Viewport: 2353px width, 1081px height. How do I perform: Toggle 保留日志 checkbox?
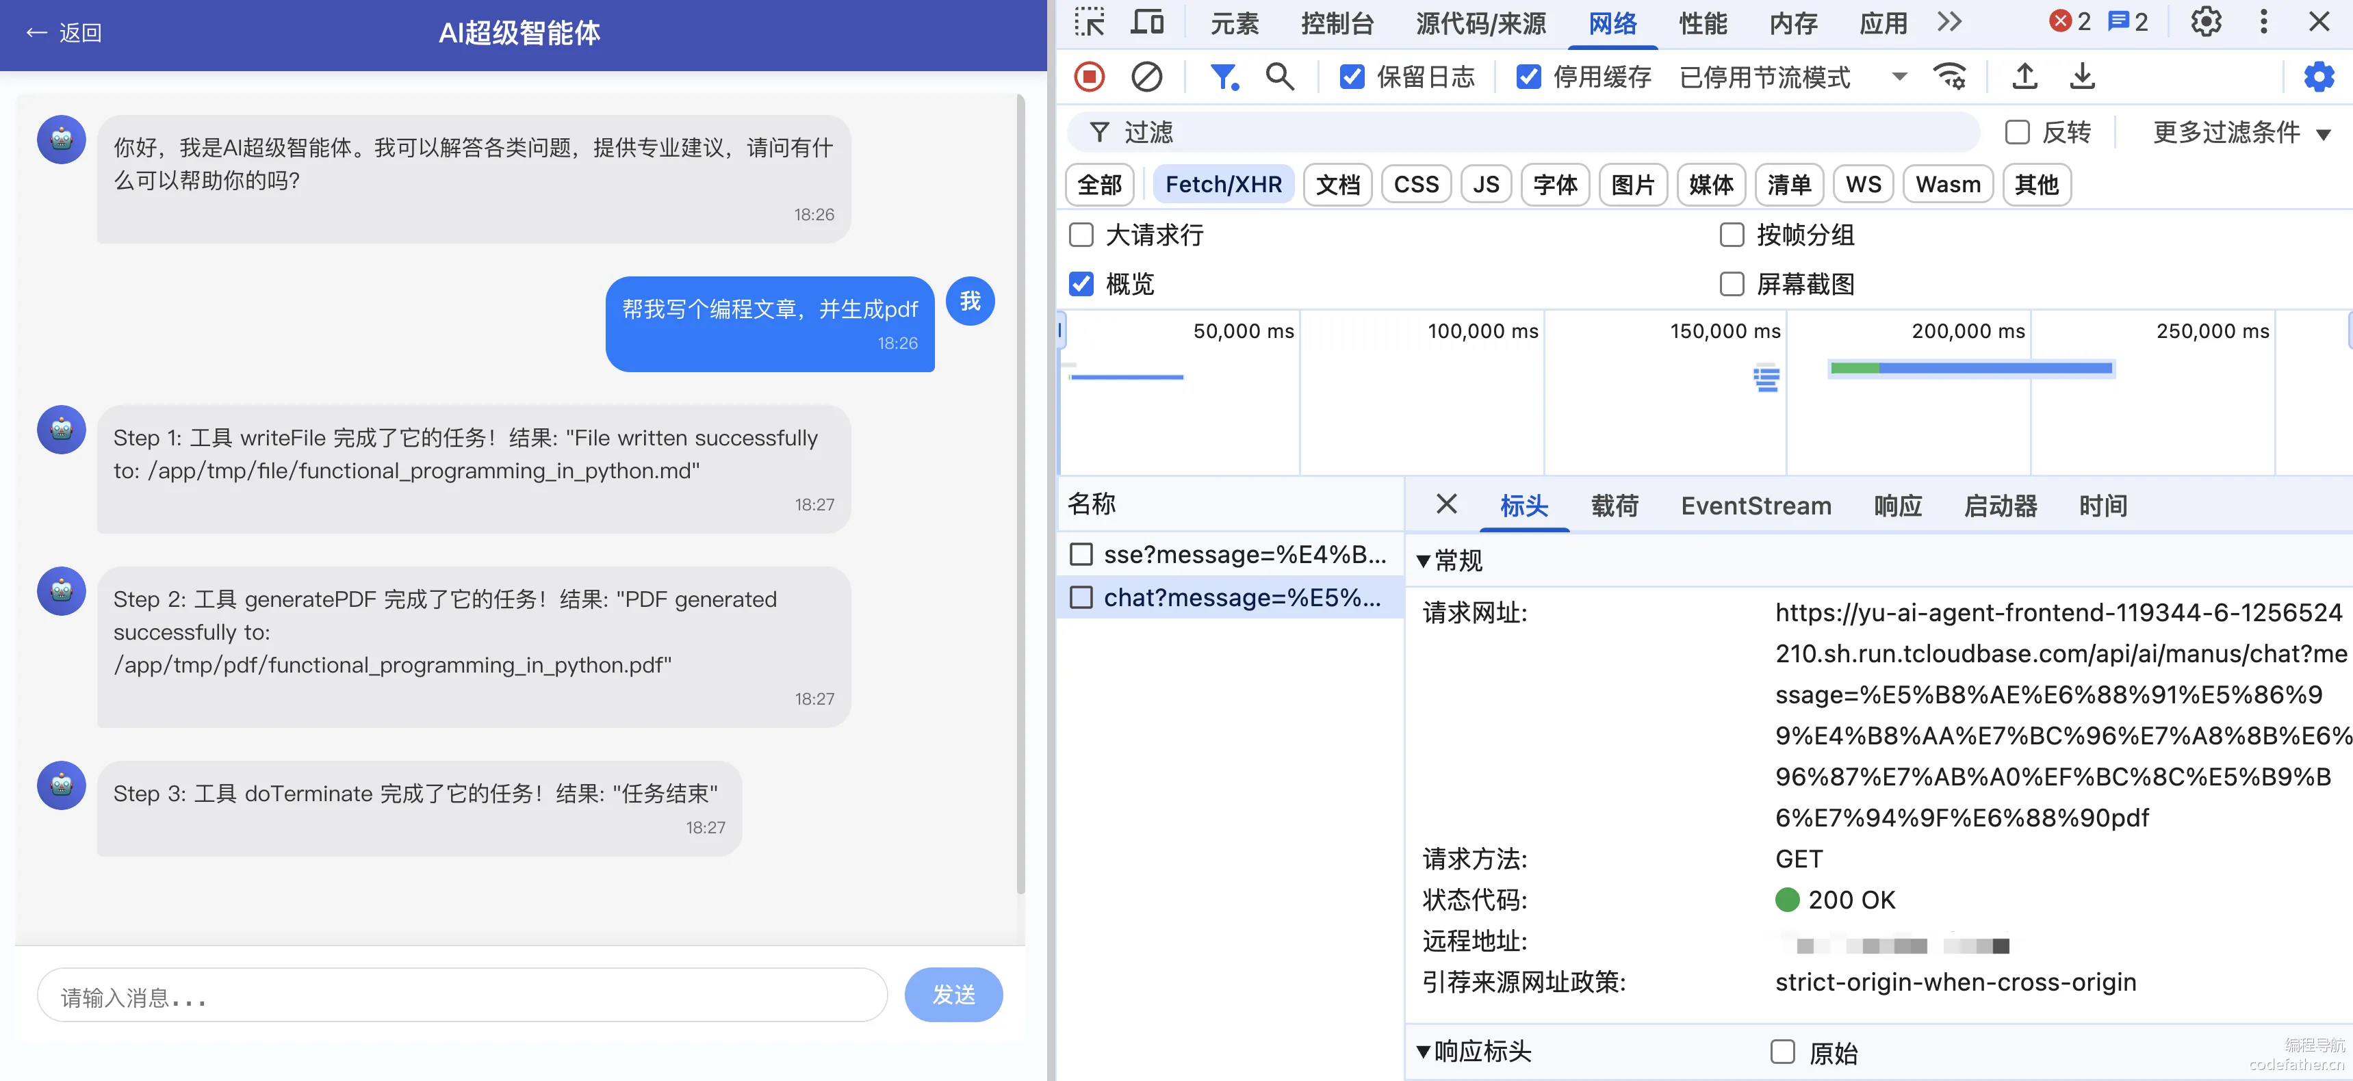(x=1352, y=77)
